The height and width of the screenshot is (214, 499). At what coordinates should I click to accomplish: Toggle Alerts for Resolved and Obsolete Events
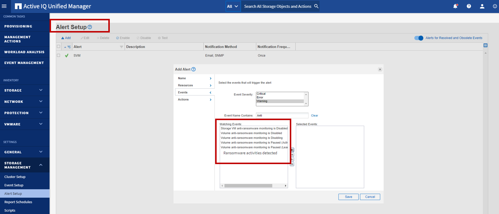[418, 38]
